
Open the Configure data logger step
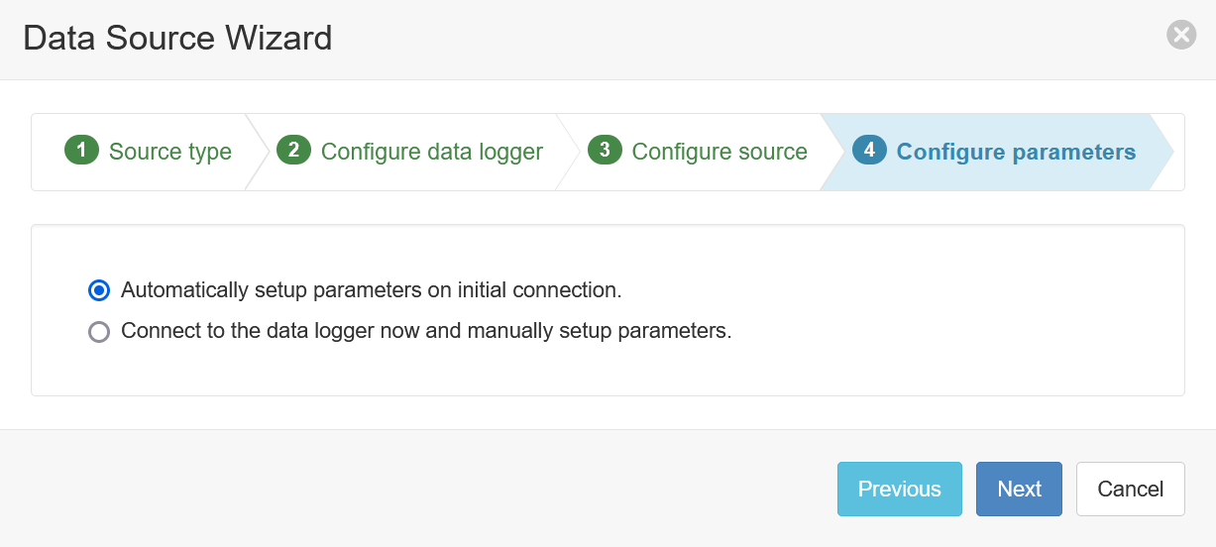coord(411,152)
